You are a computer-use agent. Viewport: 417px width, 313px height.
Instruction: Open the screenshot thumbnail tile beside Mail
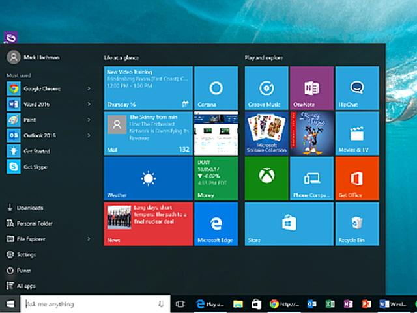click(x=216, y=133)
